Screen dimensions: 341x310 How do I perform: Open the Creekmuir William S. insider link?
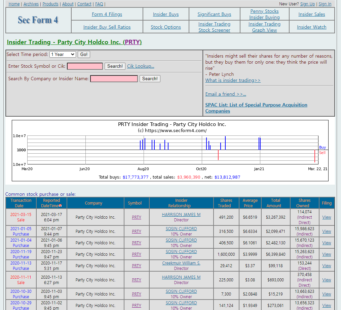click(x=181, y=263)
